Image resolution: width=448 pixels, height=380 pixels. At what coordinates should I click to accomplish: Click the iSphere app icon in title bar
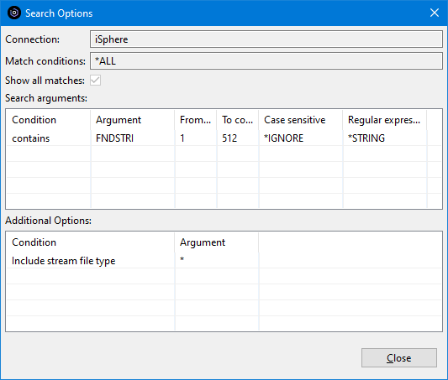tap(14, 13)
